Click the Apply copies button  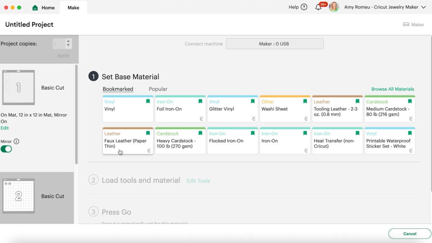(x=63, y=55)
